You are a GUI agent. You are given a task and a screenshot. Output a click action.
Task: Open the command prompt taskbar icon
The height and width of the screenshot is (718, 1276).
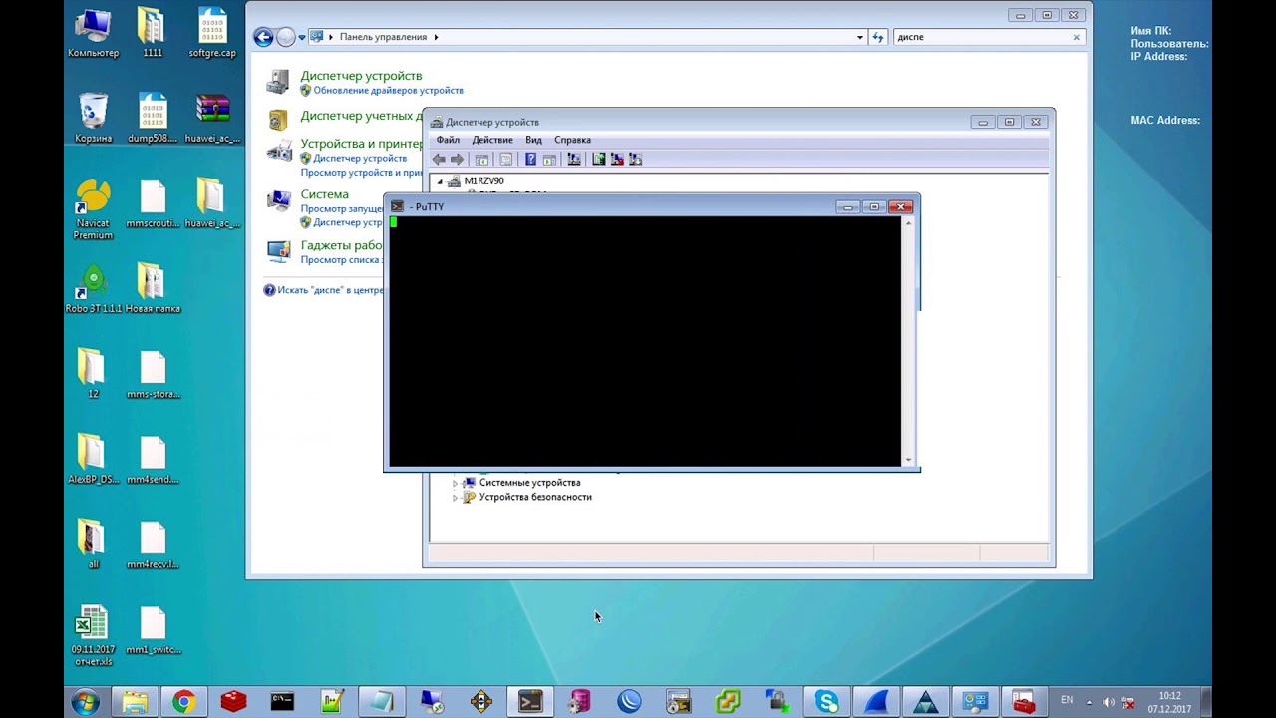(x=282, y=702)
